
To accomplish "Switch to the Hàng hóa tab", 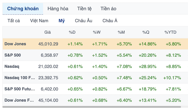I will click(58, 9).
